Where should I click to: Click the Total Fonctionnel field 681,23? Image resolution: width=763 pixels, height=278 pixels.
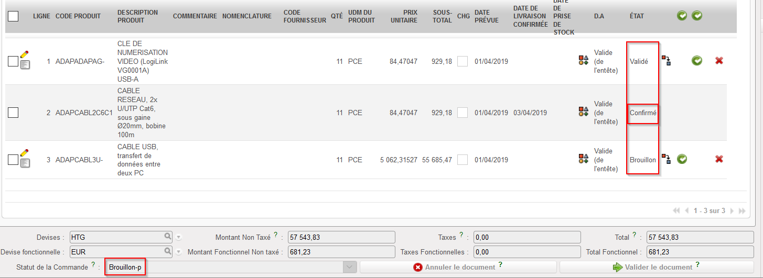(701, 252)
